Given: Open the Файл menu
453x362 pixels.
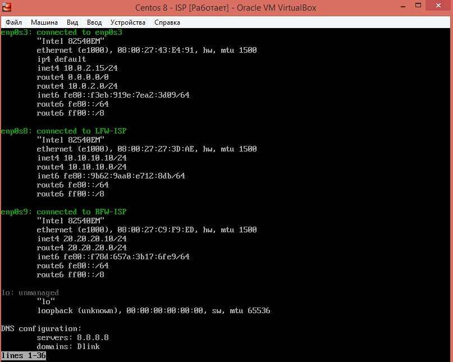Looking at the screenshot, I should [x=13, y=22].
